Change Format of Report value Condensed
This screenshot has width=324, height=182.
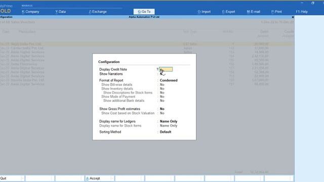click(169, 80)
